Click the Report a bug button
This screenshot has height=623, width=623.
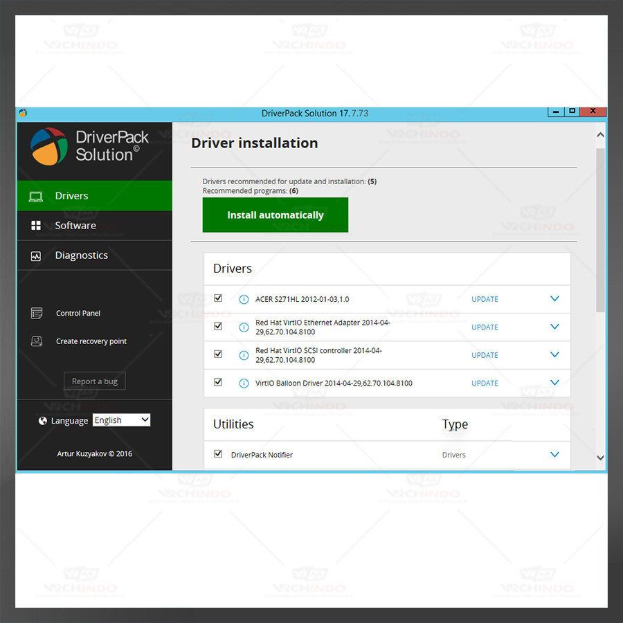pyautogui.click(x=95, y=381)
